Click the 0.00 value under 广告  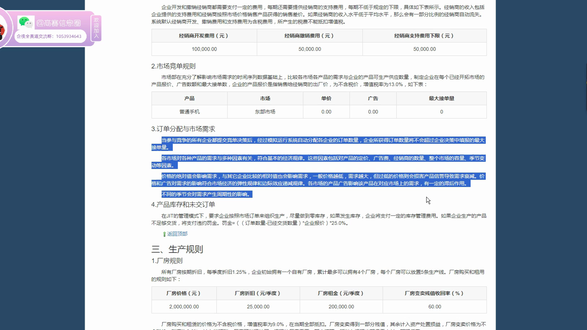pos(373,112)
